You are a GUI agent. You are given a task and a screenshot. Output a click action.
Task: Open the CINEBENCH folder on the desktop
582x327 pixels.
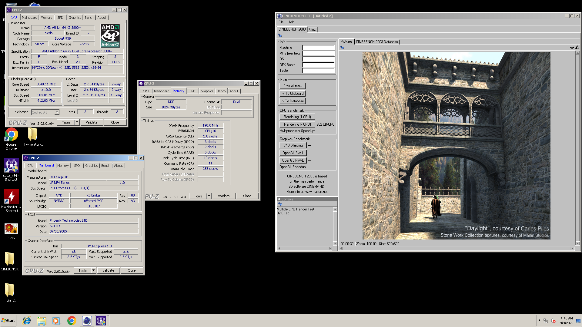pyautogui.click(x=11, y=261)
